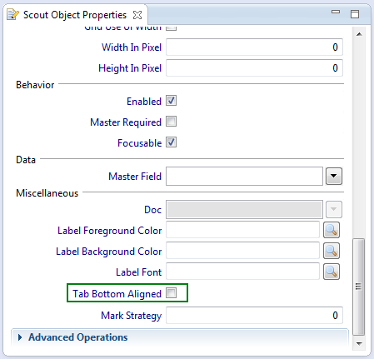Screen dimensions: 374x359
Task: Open Label Background Color picker magnifier icon
Action: click(332, 251)
